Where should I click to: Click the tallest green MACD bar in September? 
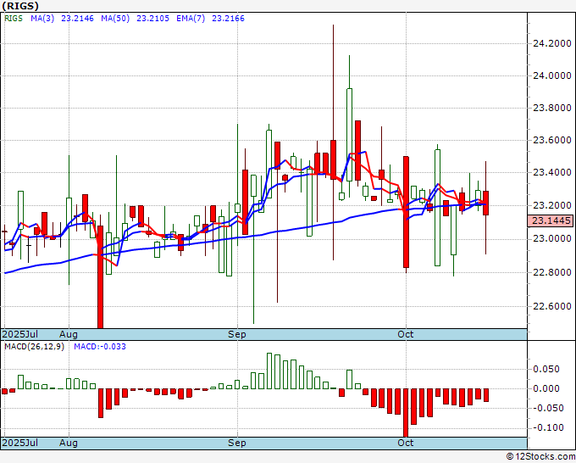click(x=269, y=371)
